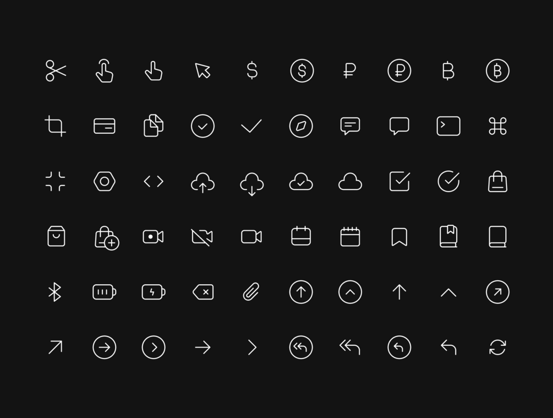
Task: Select the refresh sync arrows icon
Action: pyautogui.click(x=497, y=348)
